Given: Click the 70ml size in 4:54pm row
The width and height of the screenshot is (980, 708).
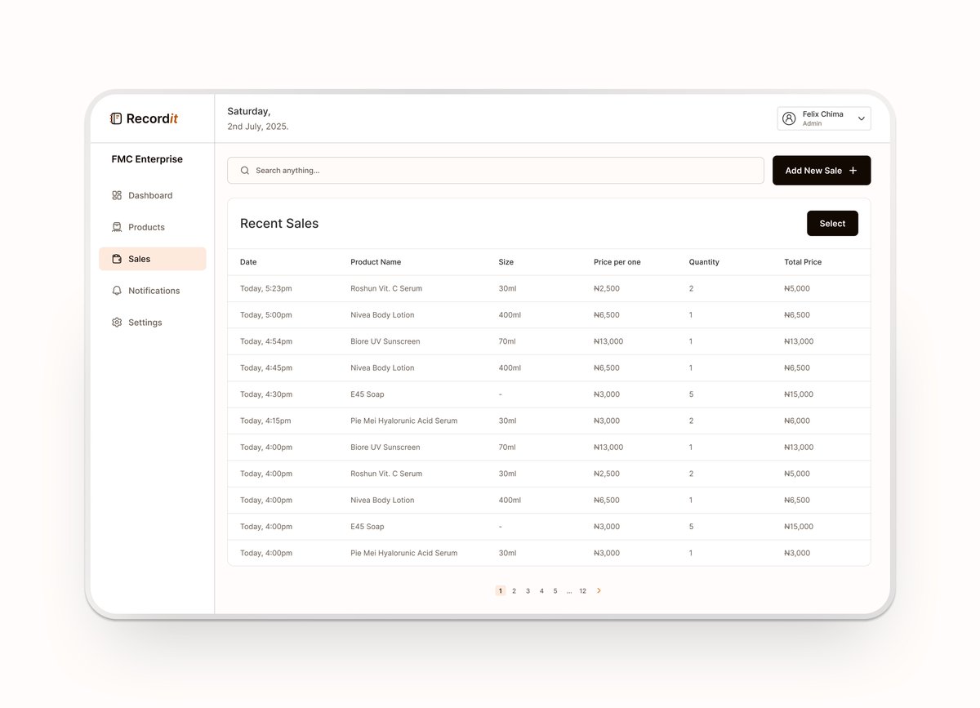Looking at the screenshot, I should click(x=507, y=341).
